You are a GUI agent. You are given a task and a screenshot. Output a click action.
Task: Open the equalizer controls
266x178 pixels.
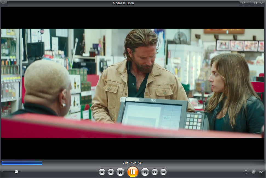pos(253,172)
